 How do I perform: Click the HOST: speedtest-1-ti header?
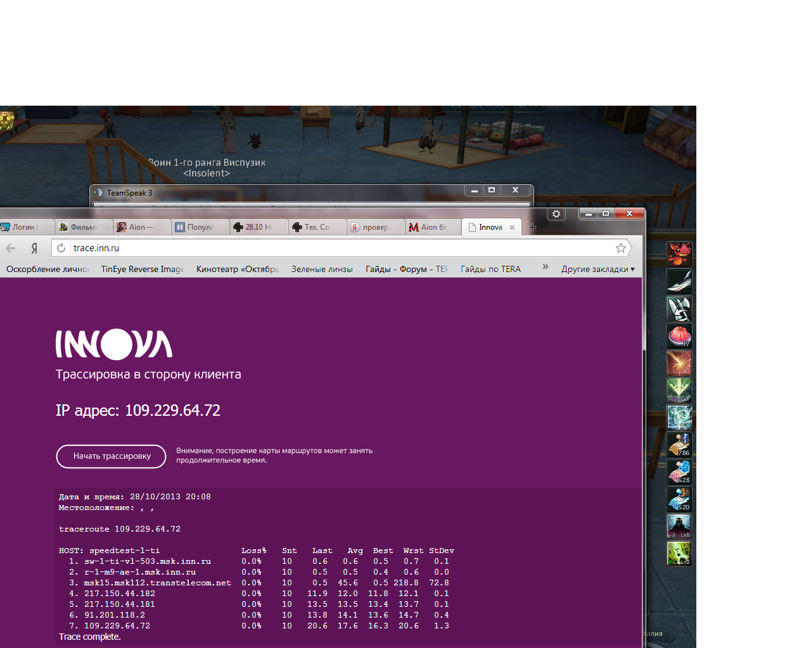click(x=110, y=551)
